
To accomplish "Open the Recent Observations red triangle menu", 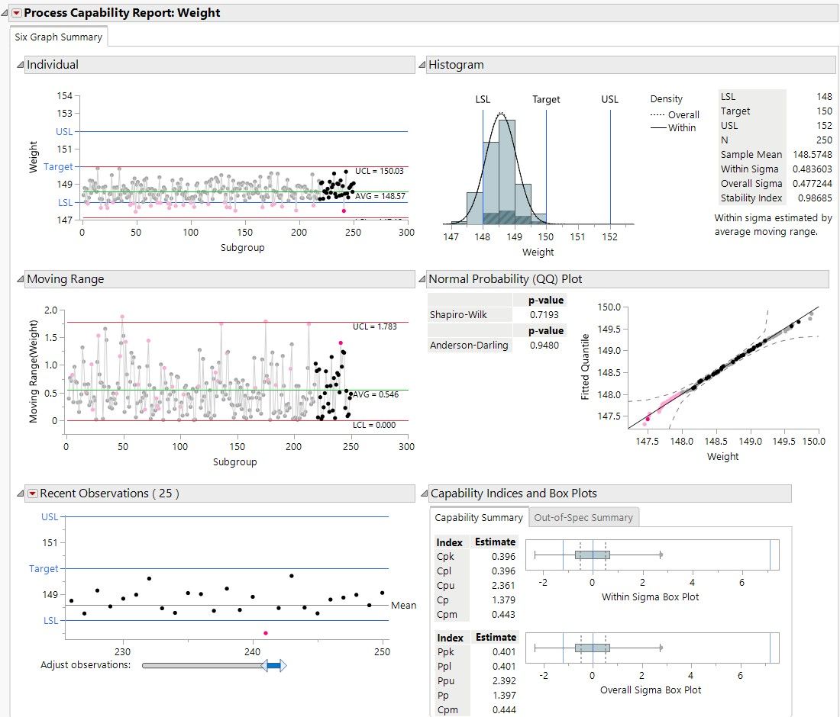I will coord(32,494).
